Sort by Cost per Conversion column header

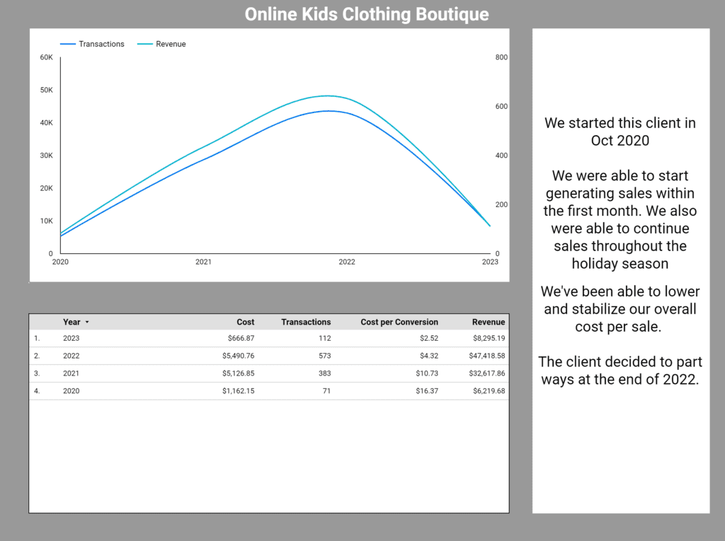(399, 322)
